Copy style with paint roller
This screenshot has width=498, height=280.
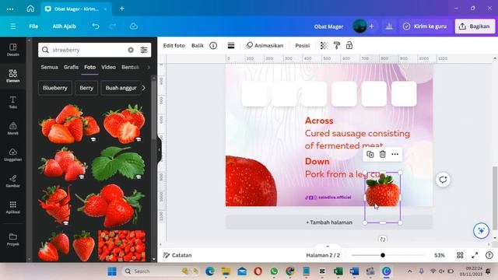click(337, 46)
